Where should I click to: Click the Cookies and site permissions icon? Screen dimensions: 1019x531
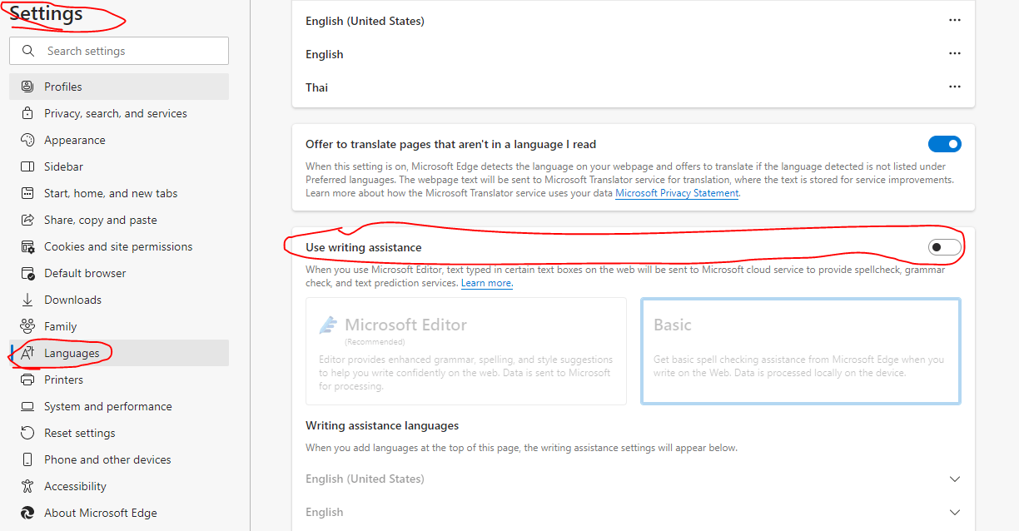[x=27, y=246]
